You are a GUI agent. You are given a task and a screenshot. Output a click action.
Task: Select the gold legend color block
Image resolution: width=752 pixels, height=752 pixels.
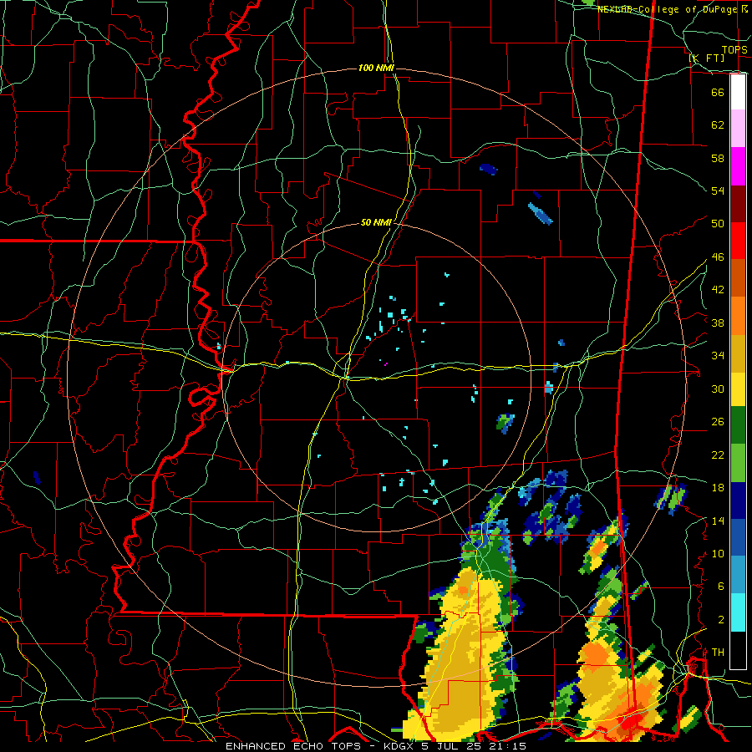click(x=738, y=354)
